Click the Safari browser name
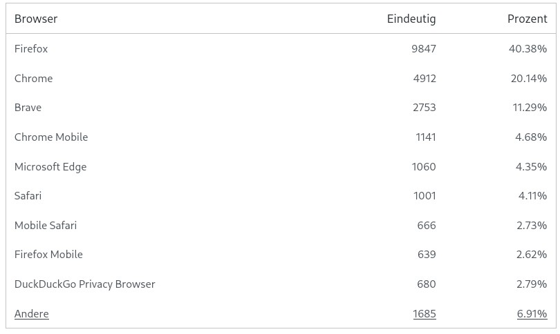Screen dimensions: 560x334 pyautogui.click(x=28, y=196)
